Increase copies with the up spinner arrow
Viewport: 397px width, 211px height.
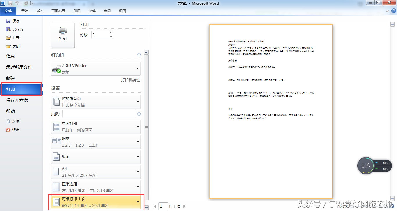pos(110,33)
